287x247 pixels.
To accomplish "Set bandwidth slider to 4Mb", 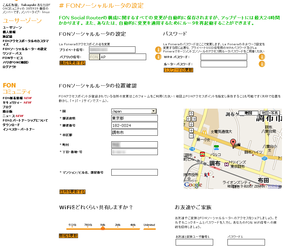I will point(133,227).
